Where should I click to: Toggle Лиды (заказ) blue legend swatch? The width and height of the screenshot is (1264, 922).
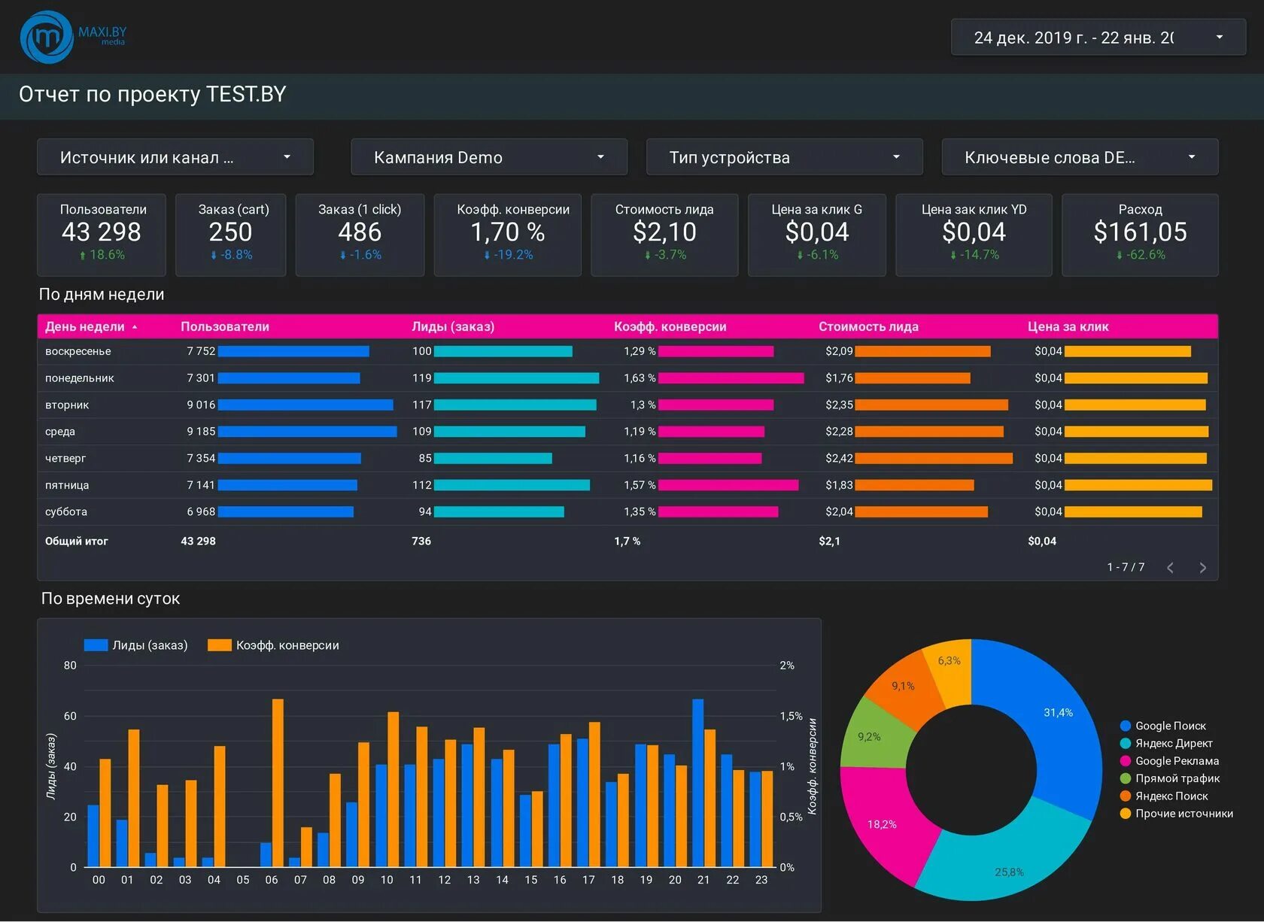tap(96, 645)
